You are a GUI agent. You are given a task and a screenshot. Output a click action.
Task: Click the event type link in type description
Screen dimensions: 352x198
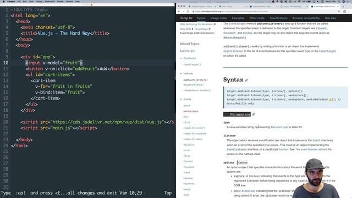point(282,127)
